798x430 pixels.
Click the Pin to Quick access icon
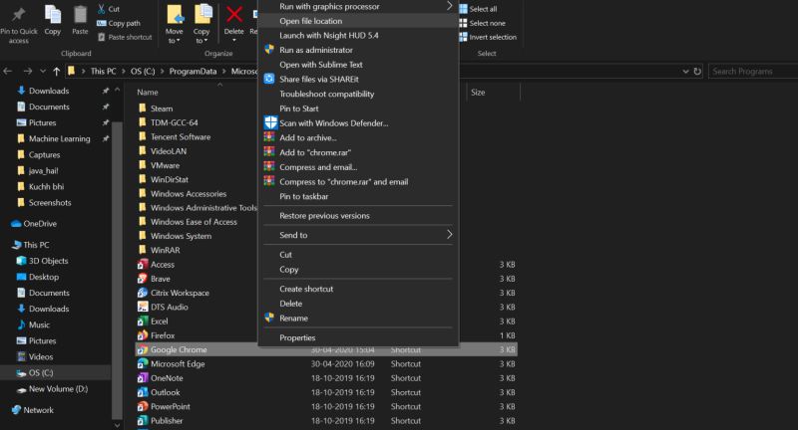click(19, 15)
